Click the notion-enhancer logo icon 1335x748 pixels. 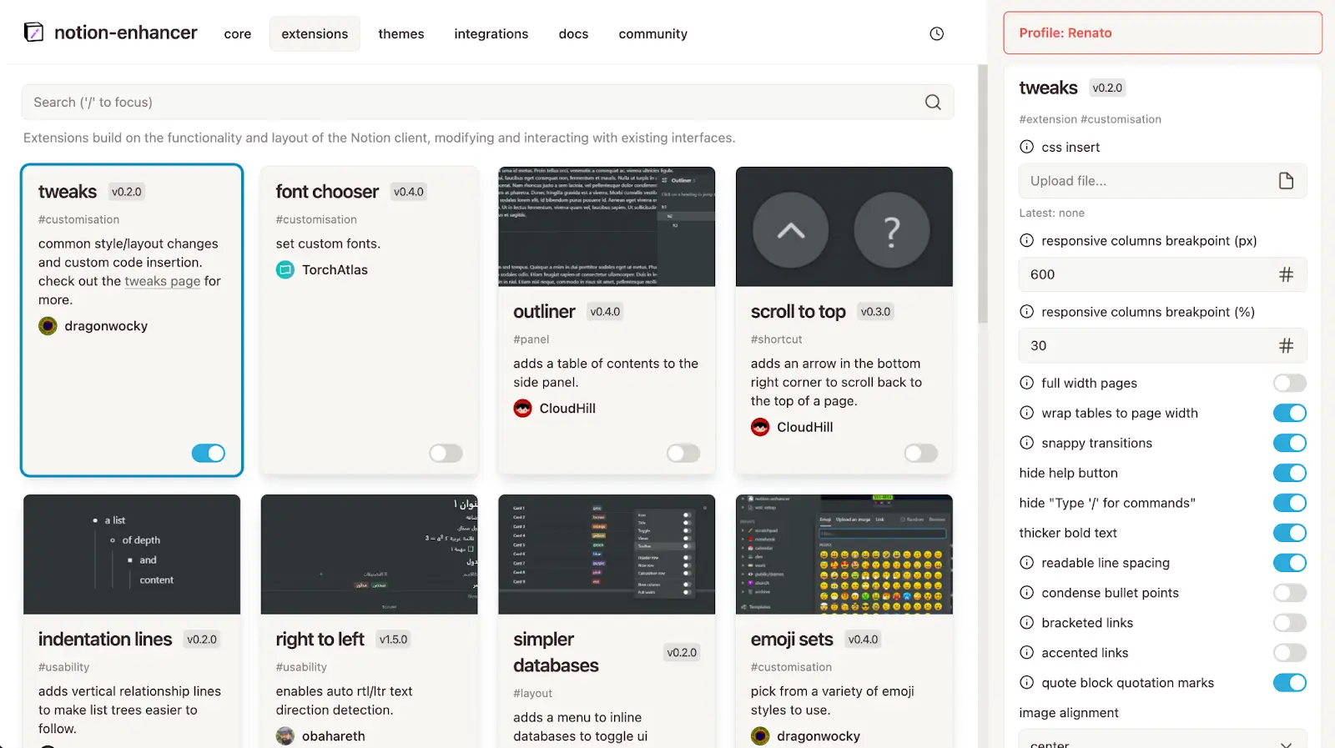pyautogui.click(x=33, y=33)
